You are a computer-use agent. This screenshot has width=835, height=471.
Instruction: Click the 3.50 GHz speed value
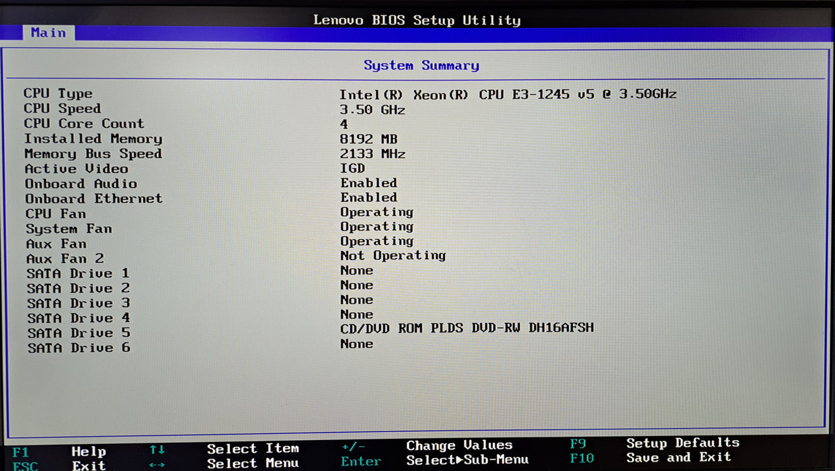pyautogui.click(x=372, y=110)
